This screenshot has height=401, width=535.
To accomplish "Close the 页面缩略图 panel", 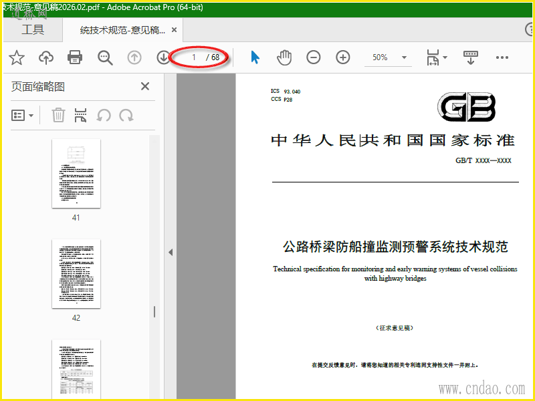I will coord(145,86).
